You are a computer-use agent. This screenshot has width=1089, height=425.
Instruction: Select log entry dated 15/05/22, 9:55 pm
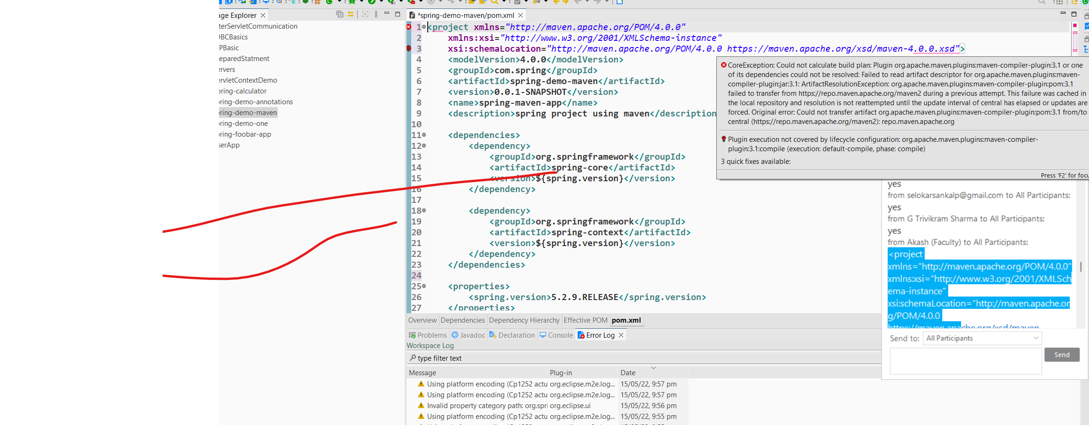(x=548, y=417)
